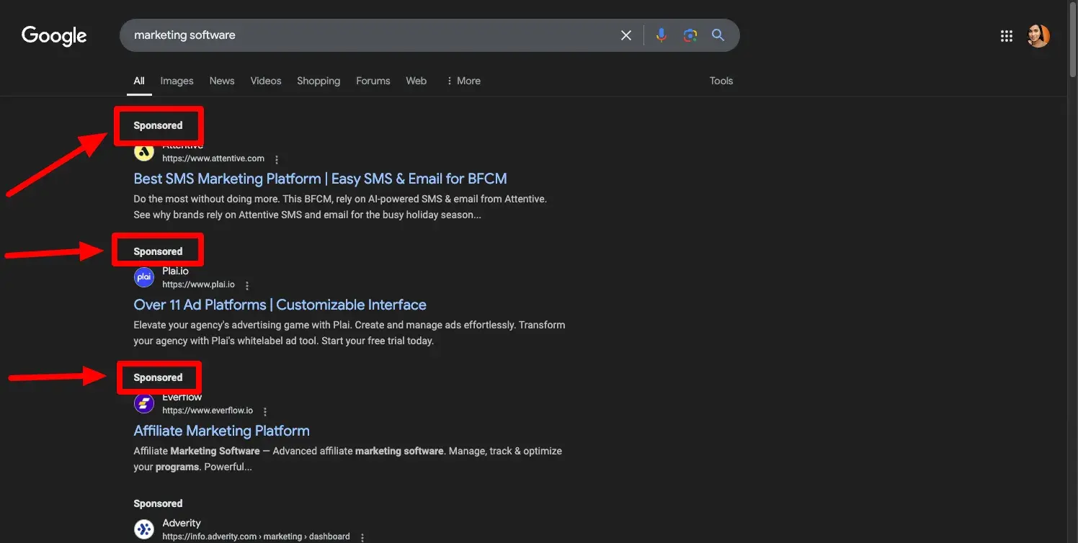
Task: Click the Google logo
Action: point(54,35)
